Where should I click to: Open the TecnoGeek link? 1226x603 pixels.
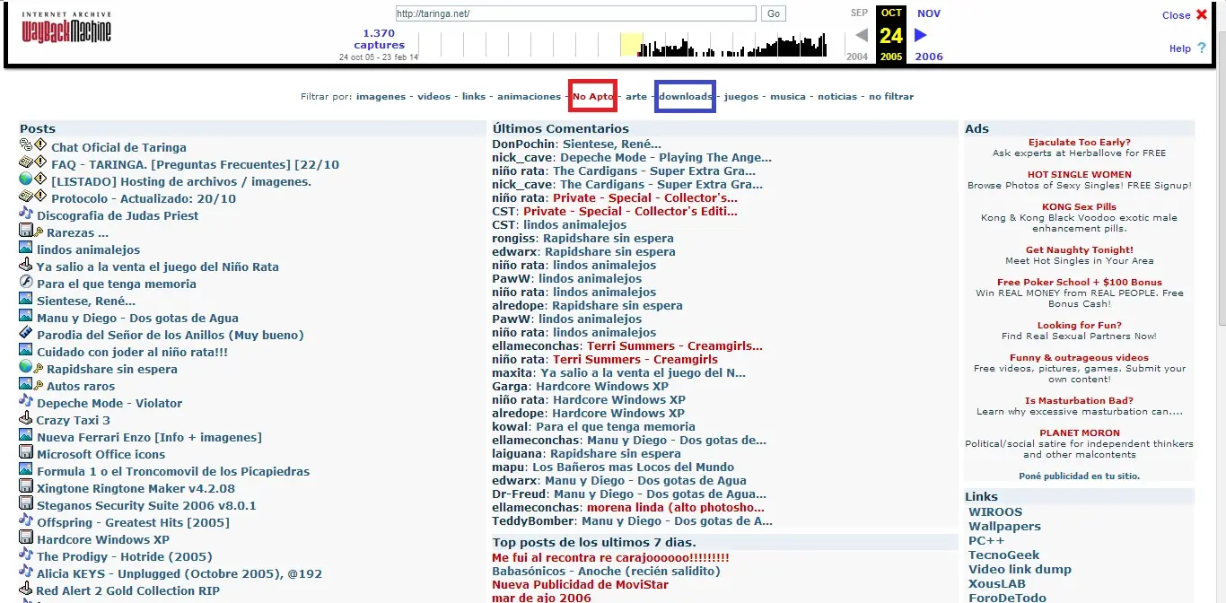click(x=1003, y=555)
